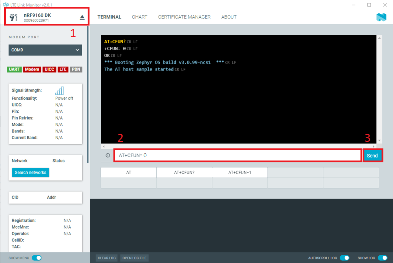Click the 'Bands:' label
393x263 pixels.
tap(18, 131)
